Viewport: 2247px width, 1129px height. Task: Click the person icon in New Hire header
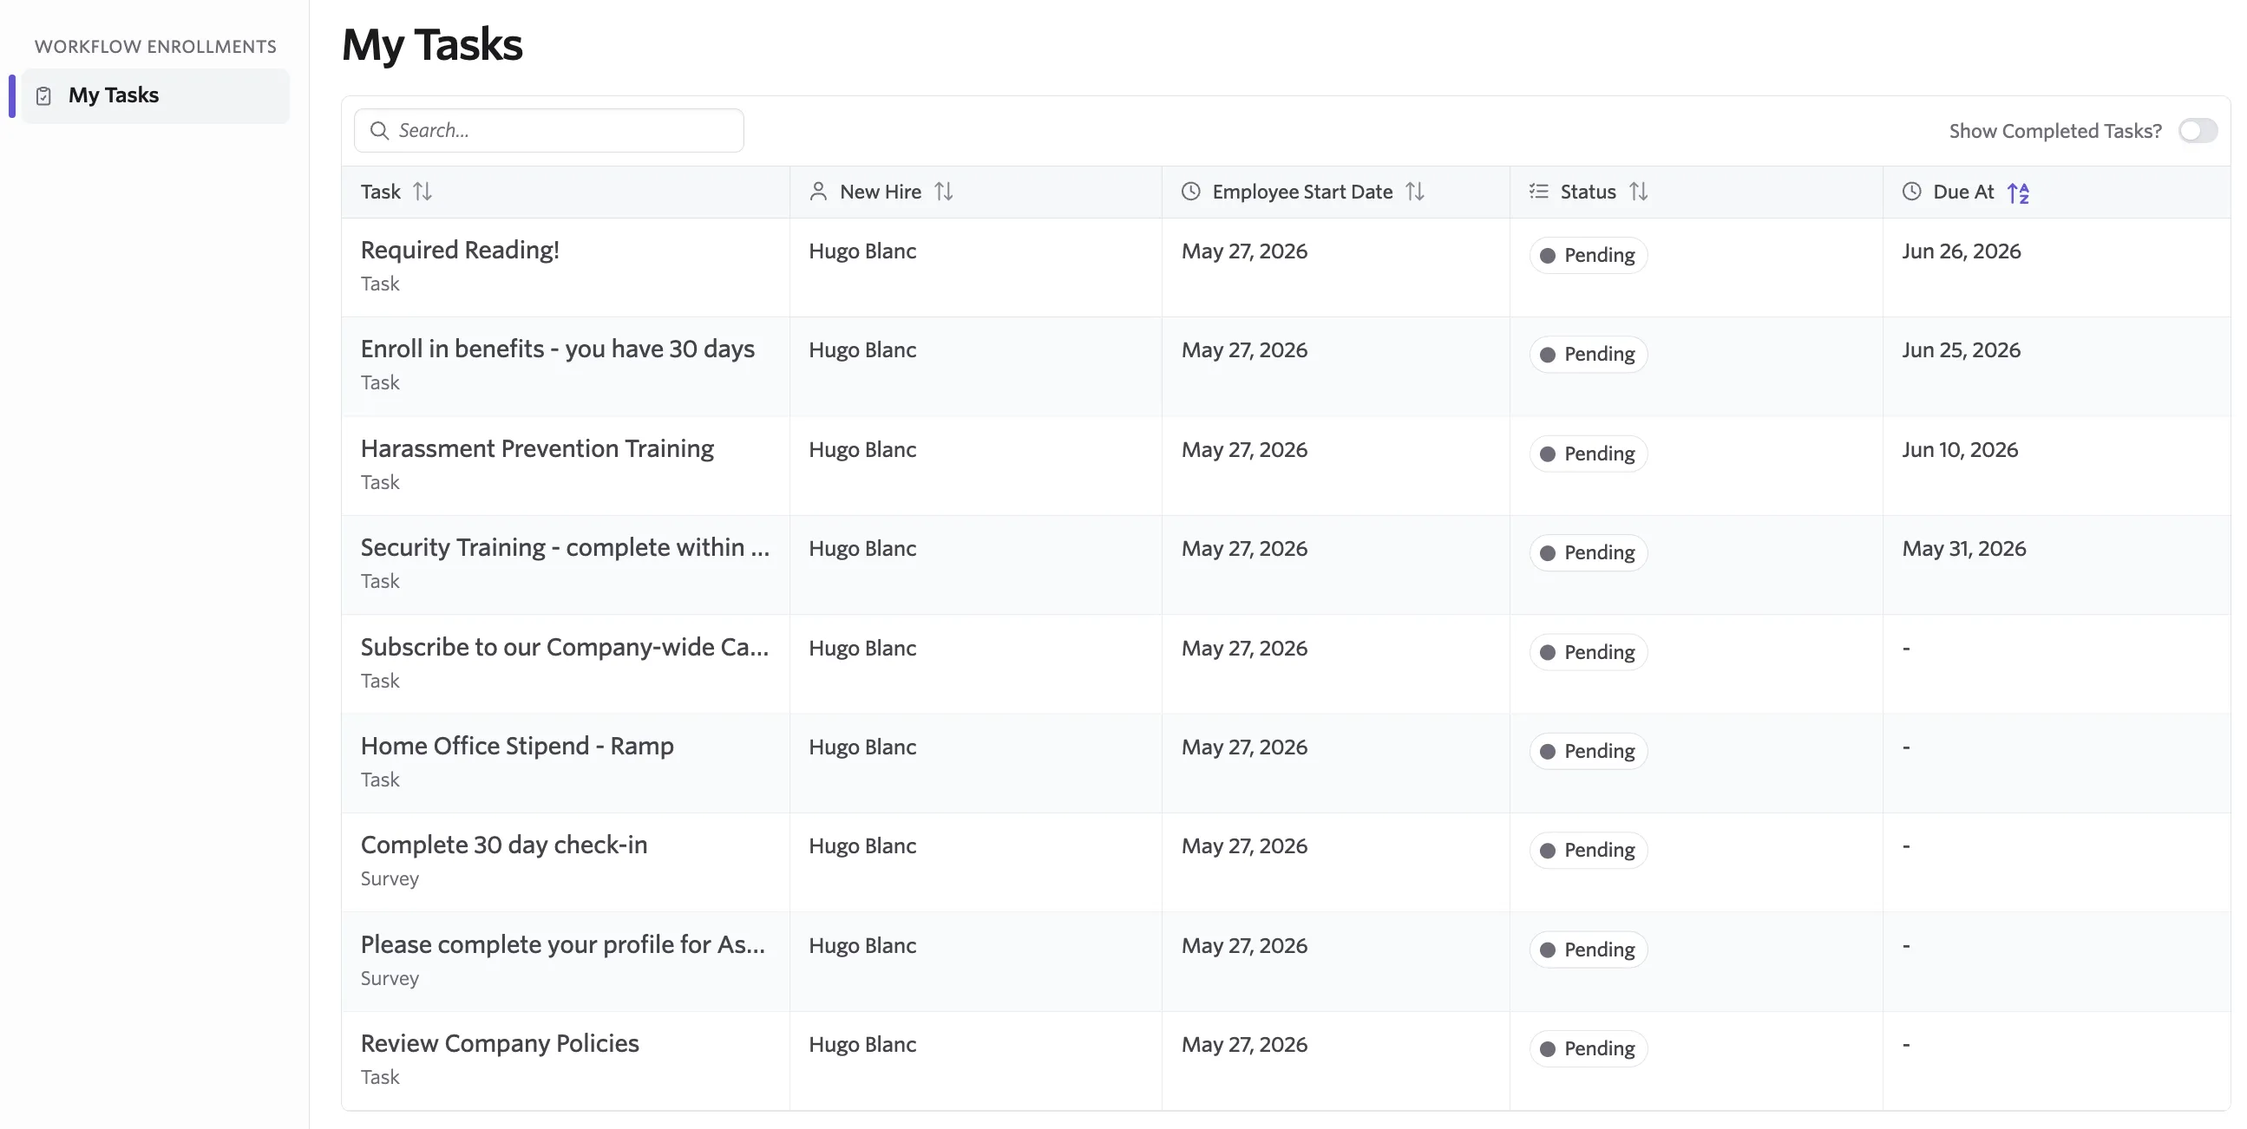coord(818,192)
